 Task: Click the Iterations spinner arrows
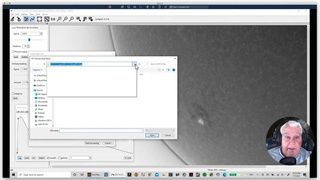tap(28, 46)
